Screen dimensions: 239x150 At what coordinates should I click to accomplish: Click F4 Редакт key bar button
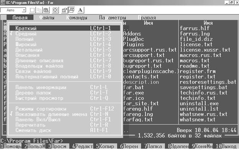click(83, 146)
